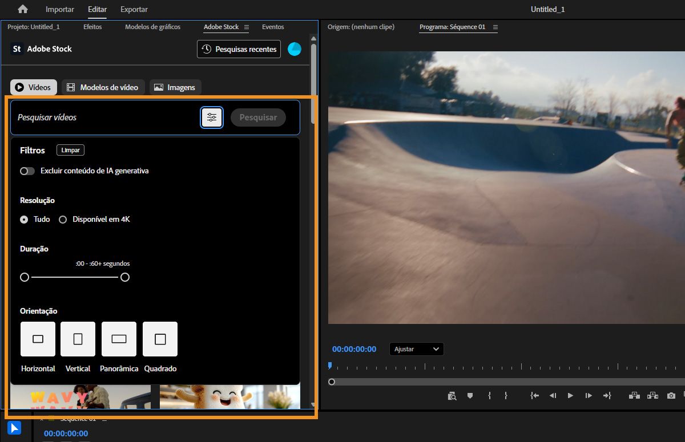685x442 pixels.
Task: Select the 'Tudo' resolution option
Action: (24, 219)
